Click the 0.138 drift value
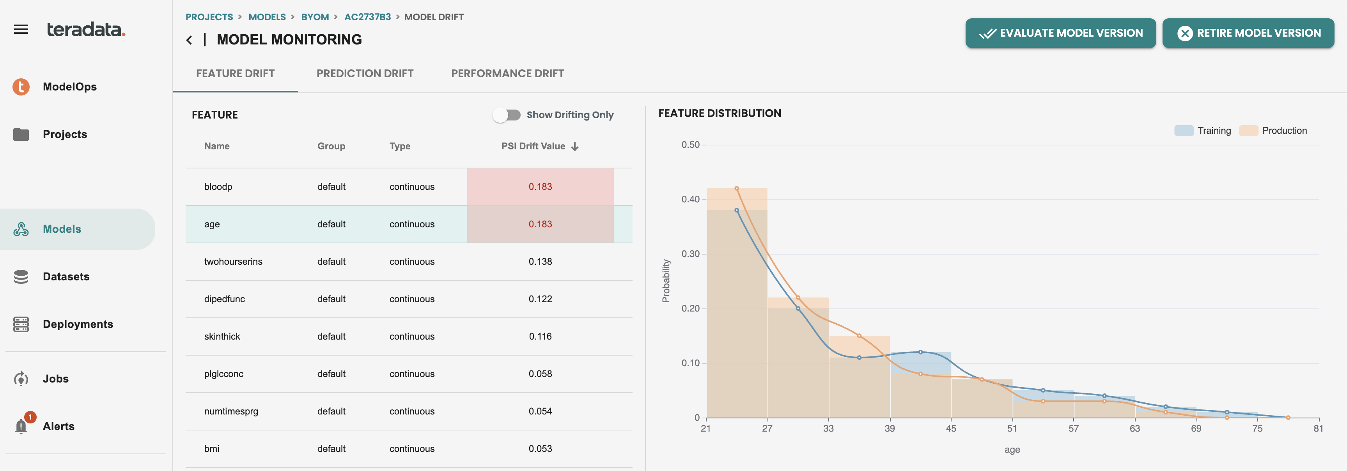 540,261
